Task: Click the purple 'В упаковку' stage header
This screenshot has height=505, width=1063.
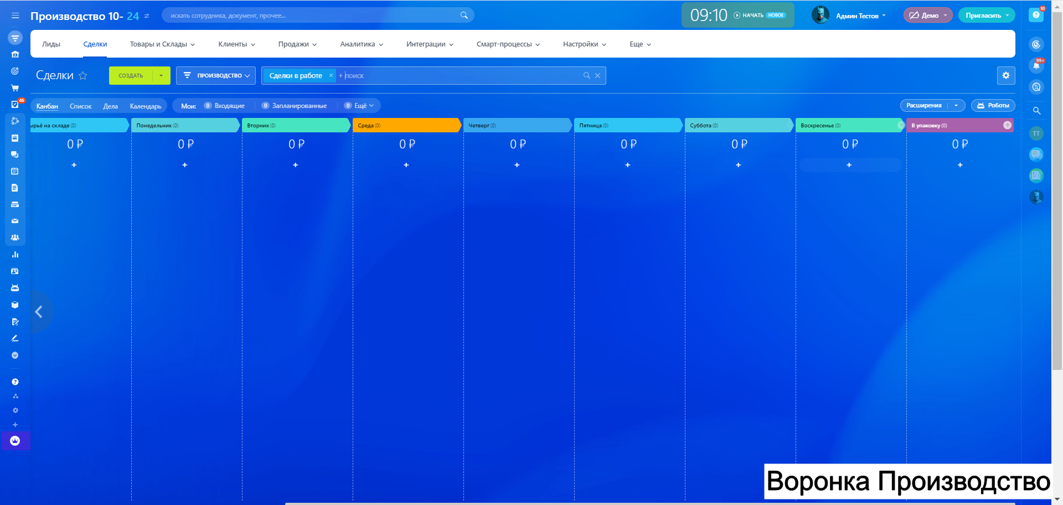Action: click(960, 126)
